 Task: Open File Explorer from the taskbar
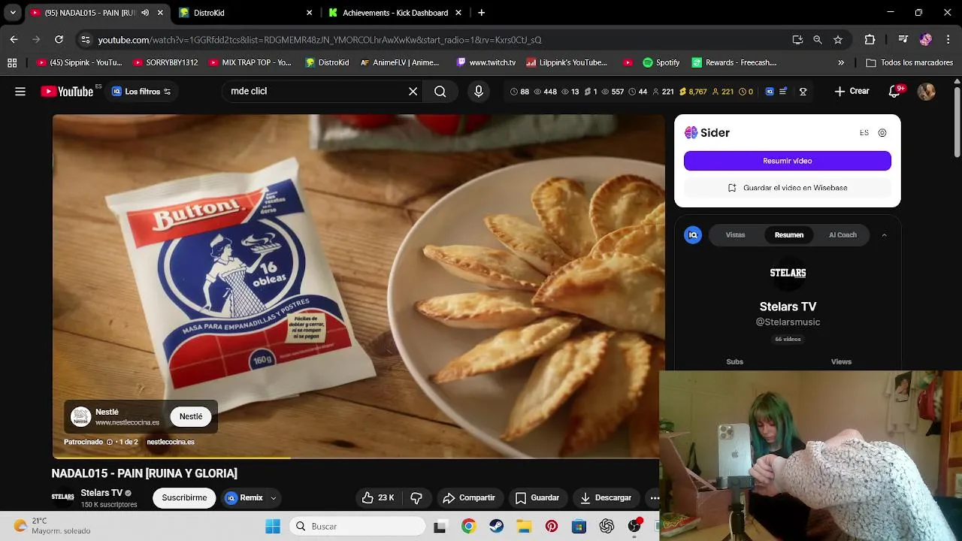524,526
